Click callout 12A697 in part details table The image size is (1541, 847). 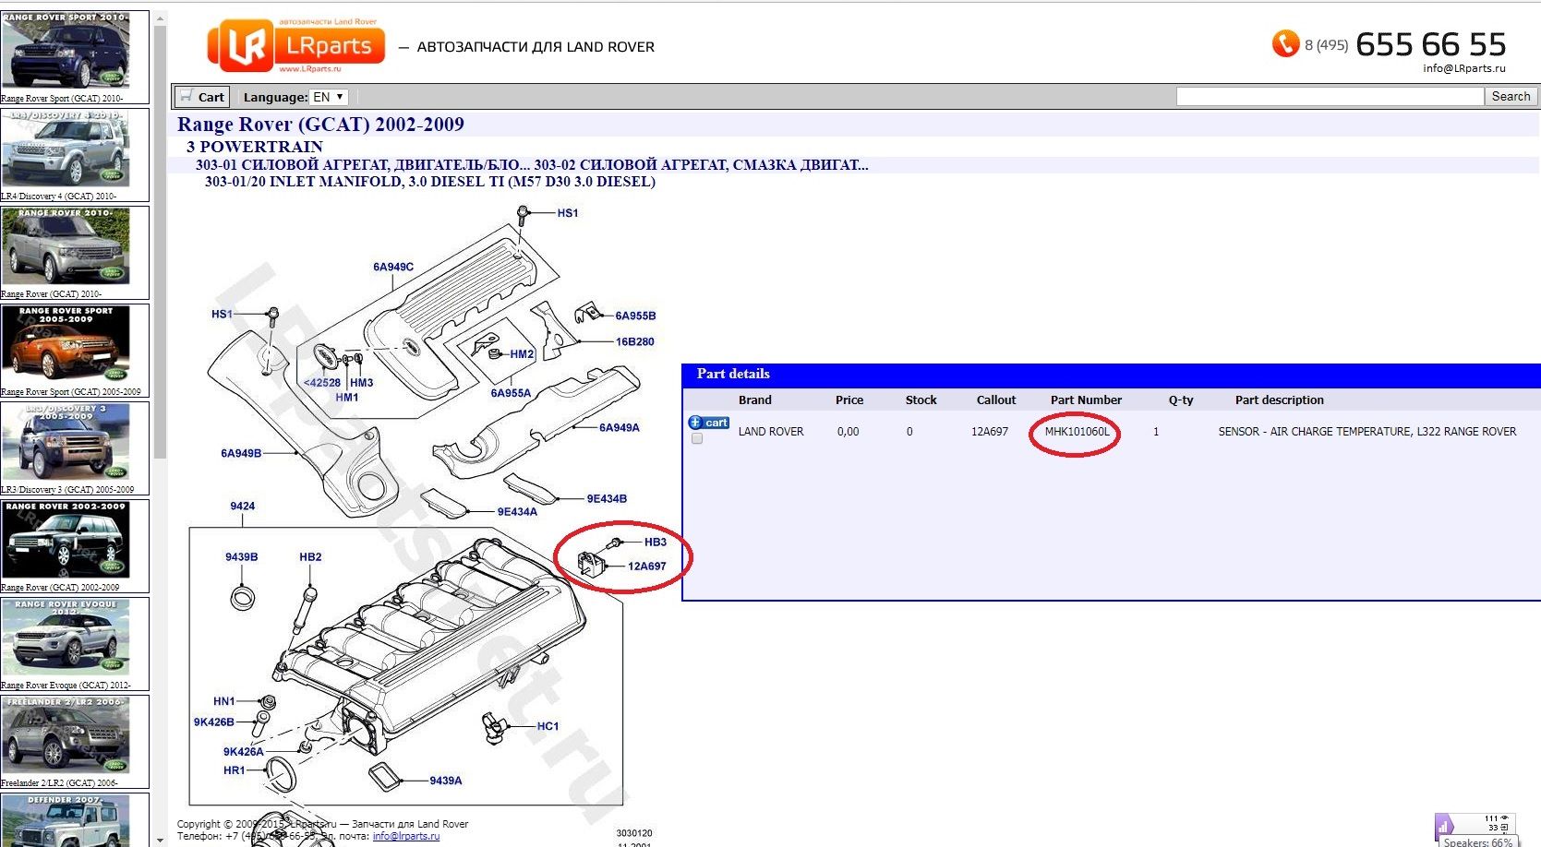click(990, 432)
